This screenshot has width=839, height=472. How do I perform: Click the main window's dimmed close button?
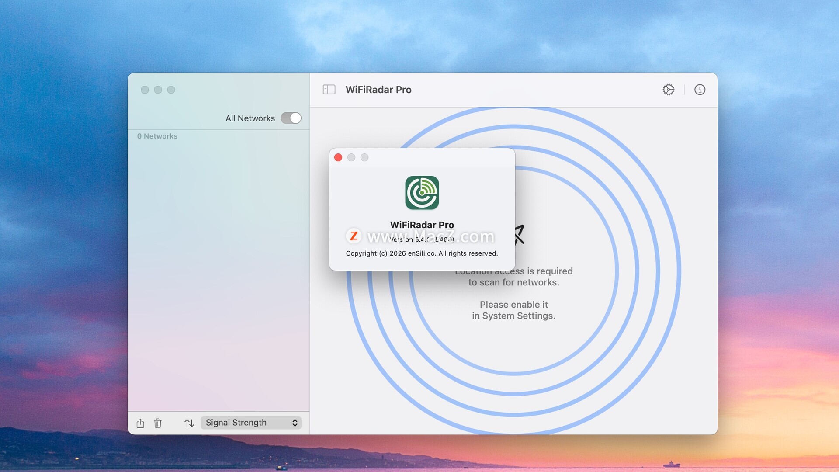[145, 90]
